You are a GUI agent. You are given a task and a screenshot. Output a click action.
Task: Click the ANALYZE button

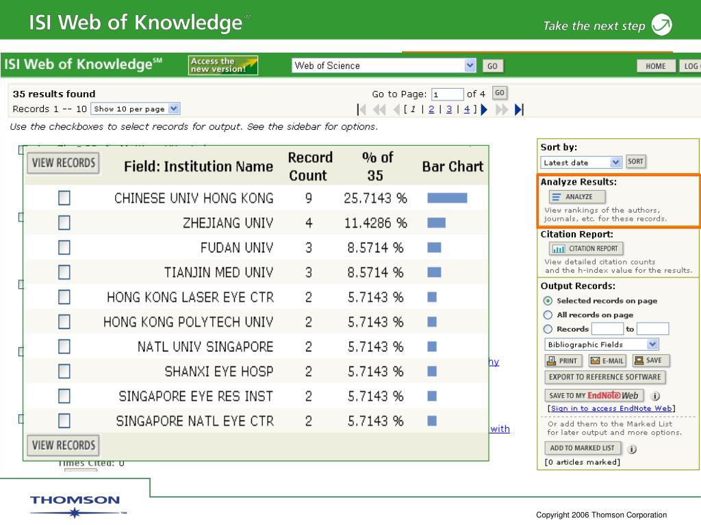point(577,197)
